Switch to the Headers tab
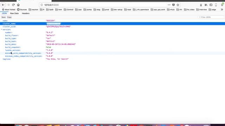Viewport: 225px width, 126px height. tap(26, 13)
